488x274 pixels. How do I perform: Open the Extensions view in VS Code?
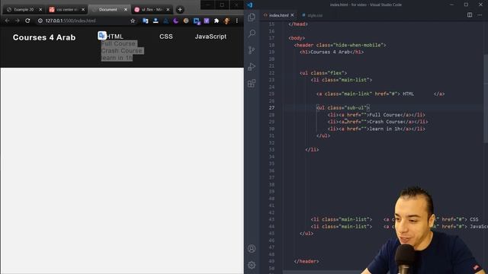(252, 83)
